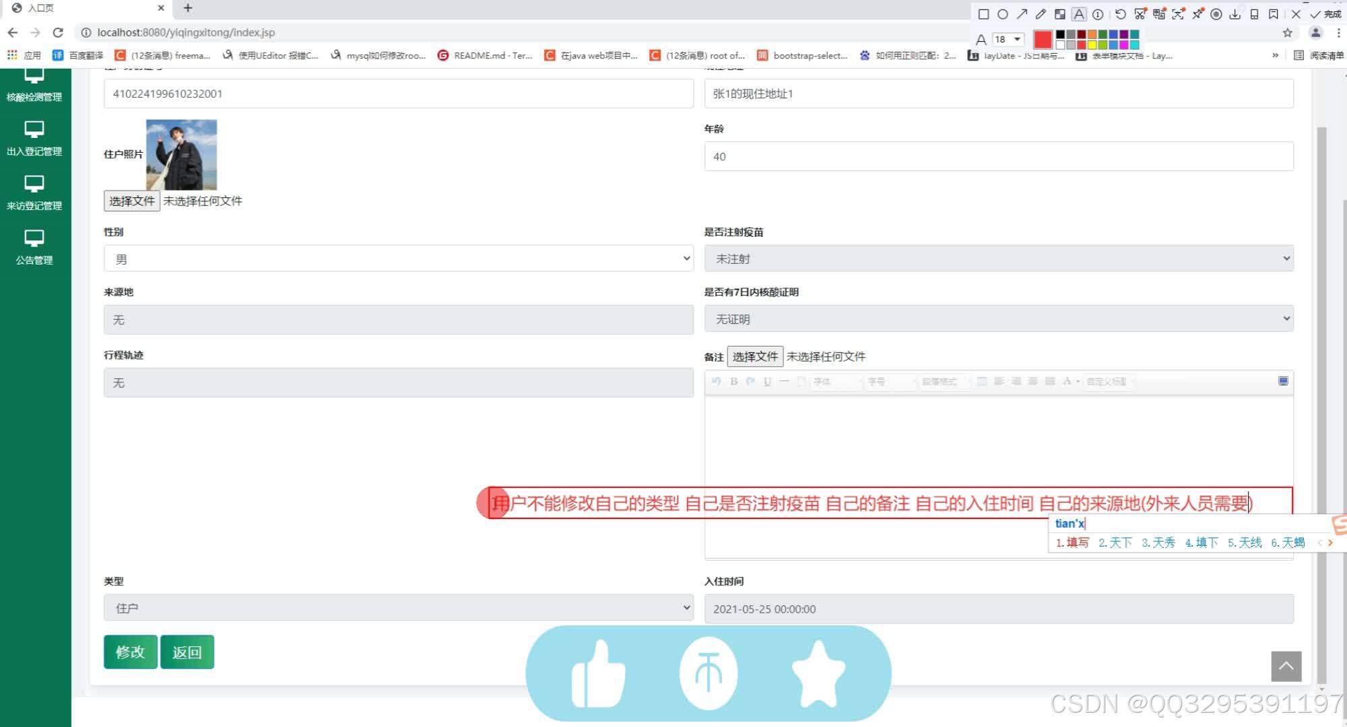Start screen recording with circle icon
The height and width of the screenshot is (727, 1347).
point(1216,14)
